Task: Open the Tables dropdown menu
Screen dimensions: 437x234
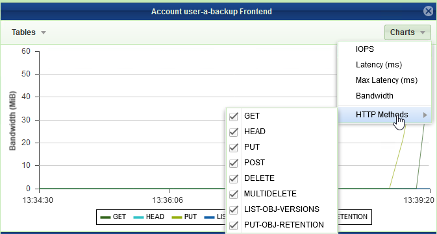Action: 29,32
